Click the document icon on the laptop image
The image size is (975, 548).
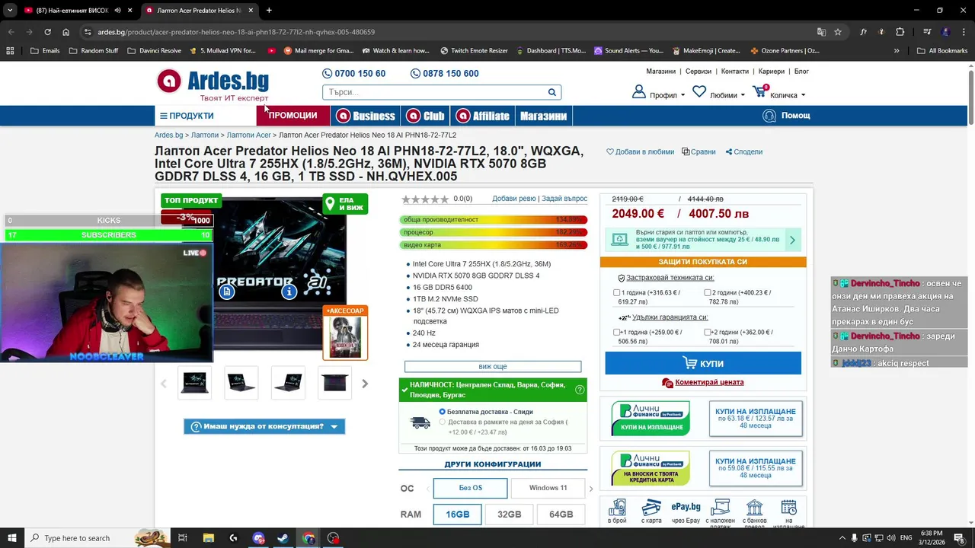point(226,292)
